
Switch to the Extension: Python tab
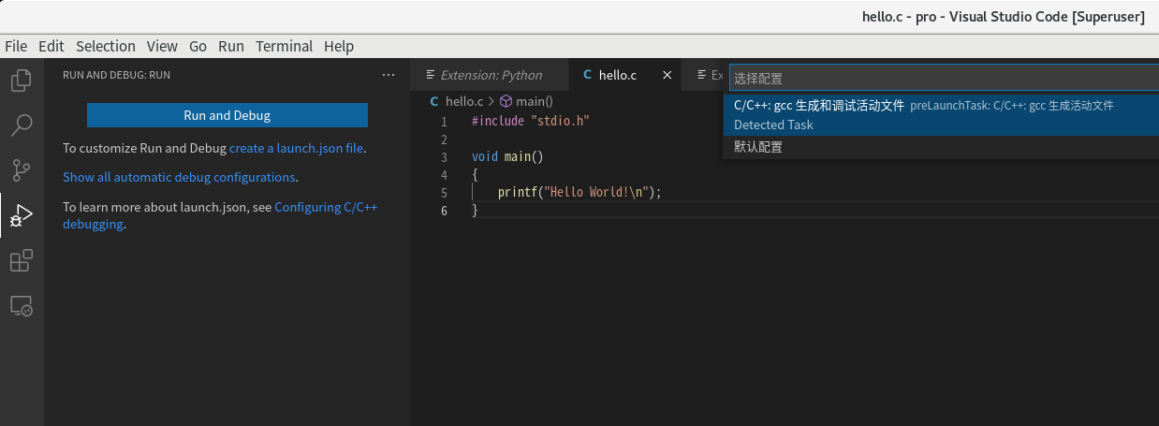coord(490,75)
